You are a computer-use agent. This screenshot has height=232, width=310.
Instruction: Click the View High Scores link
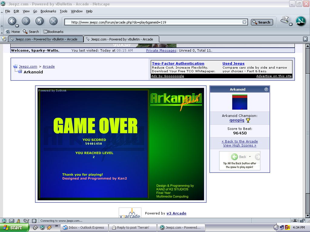[239, 145]
